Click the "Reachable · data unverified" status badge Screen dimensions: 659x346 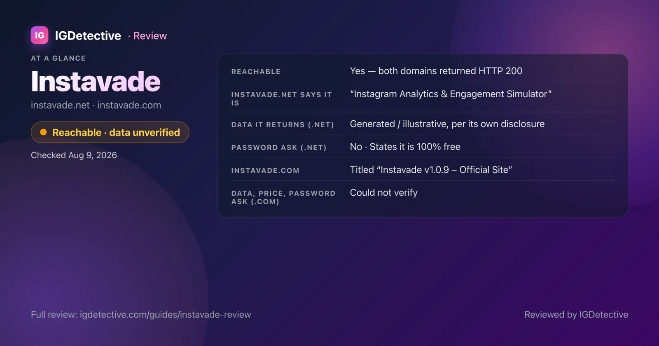[x=110, y=132]
